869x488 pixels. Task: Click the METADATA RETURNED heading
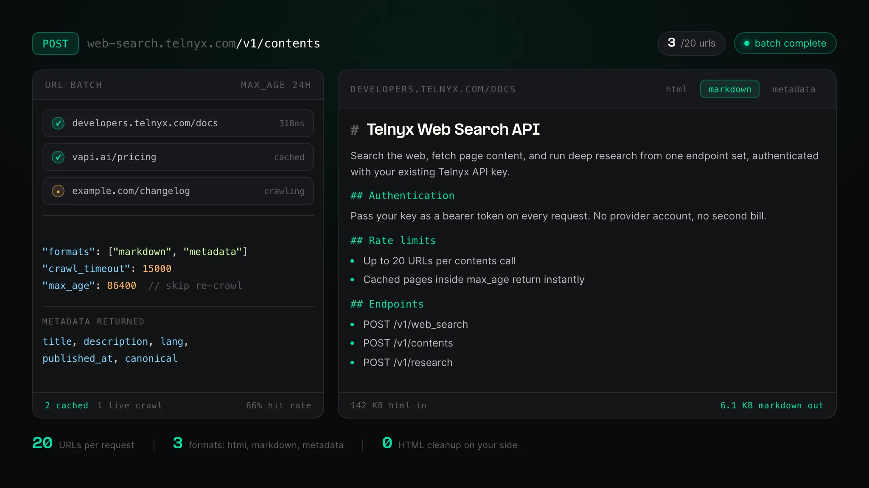click(x=93, y=322)
